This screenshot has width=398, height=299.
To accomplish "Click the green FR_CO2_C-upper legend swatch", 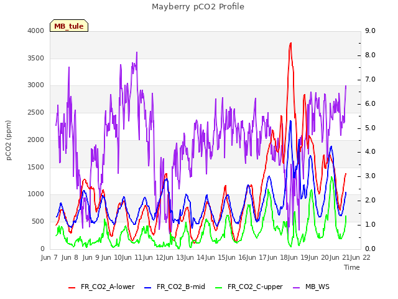I will coord(218,288).
